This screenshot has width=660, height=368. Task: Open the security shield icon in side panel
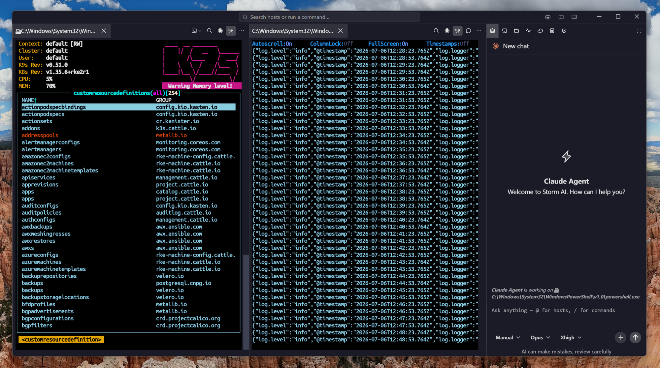[564, 31]
